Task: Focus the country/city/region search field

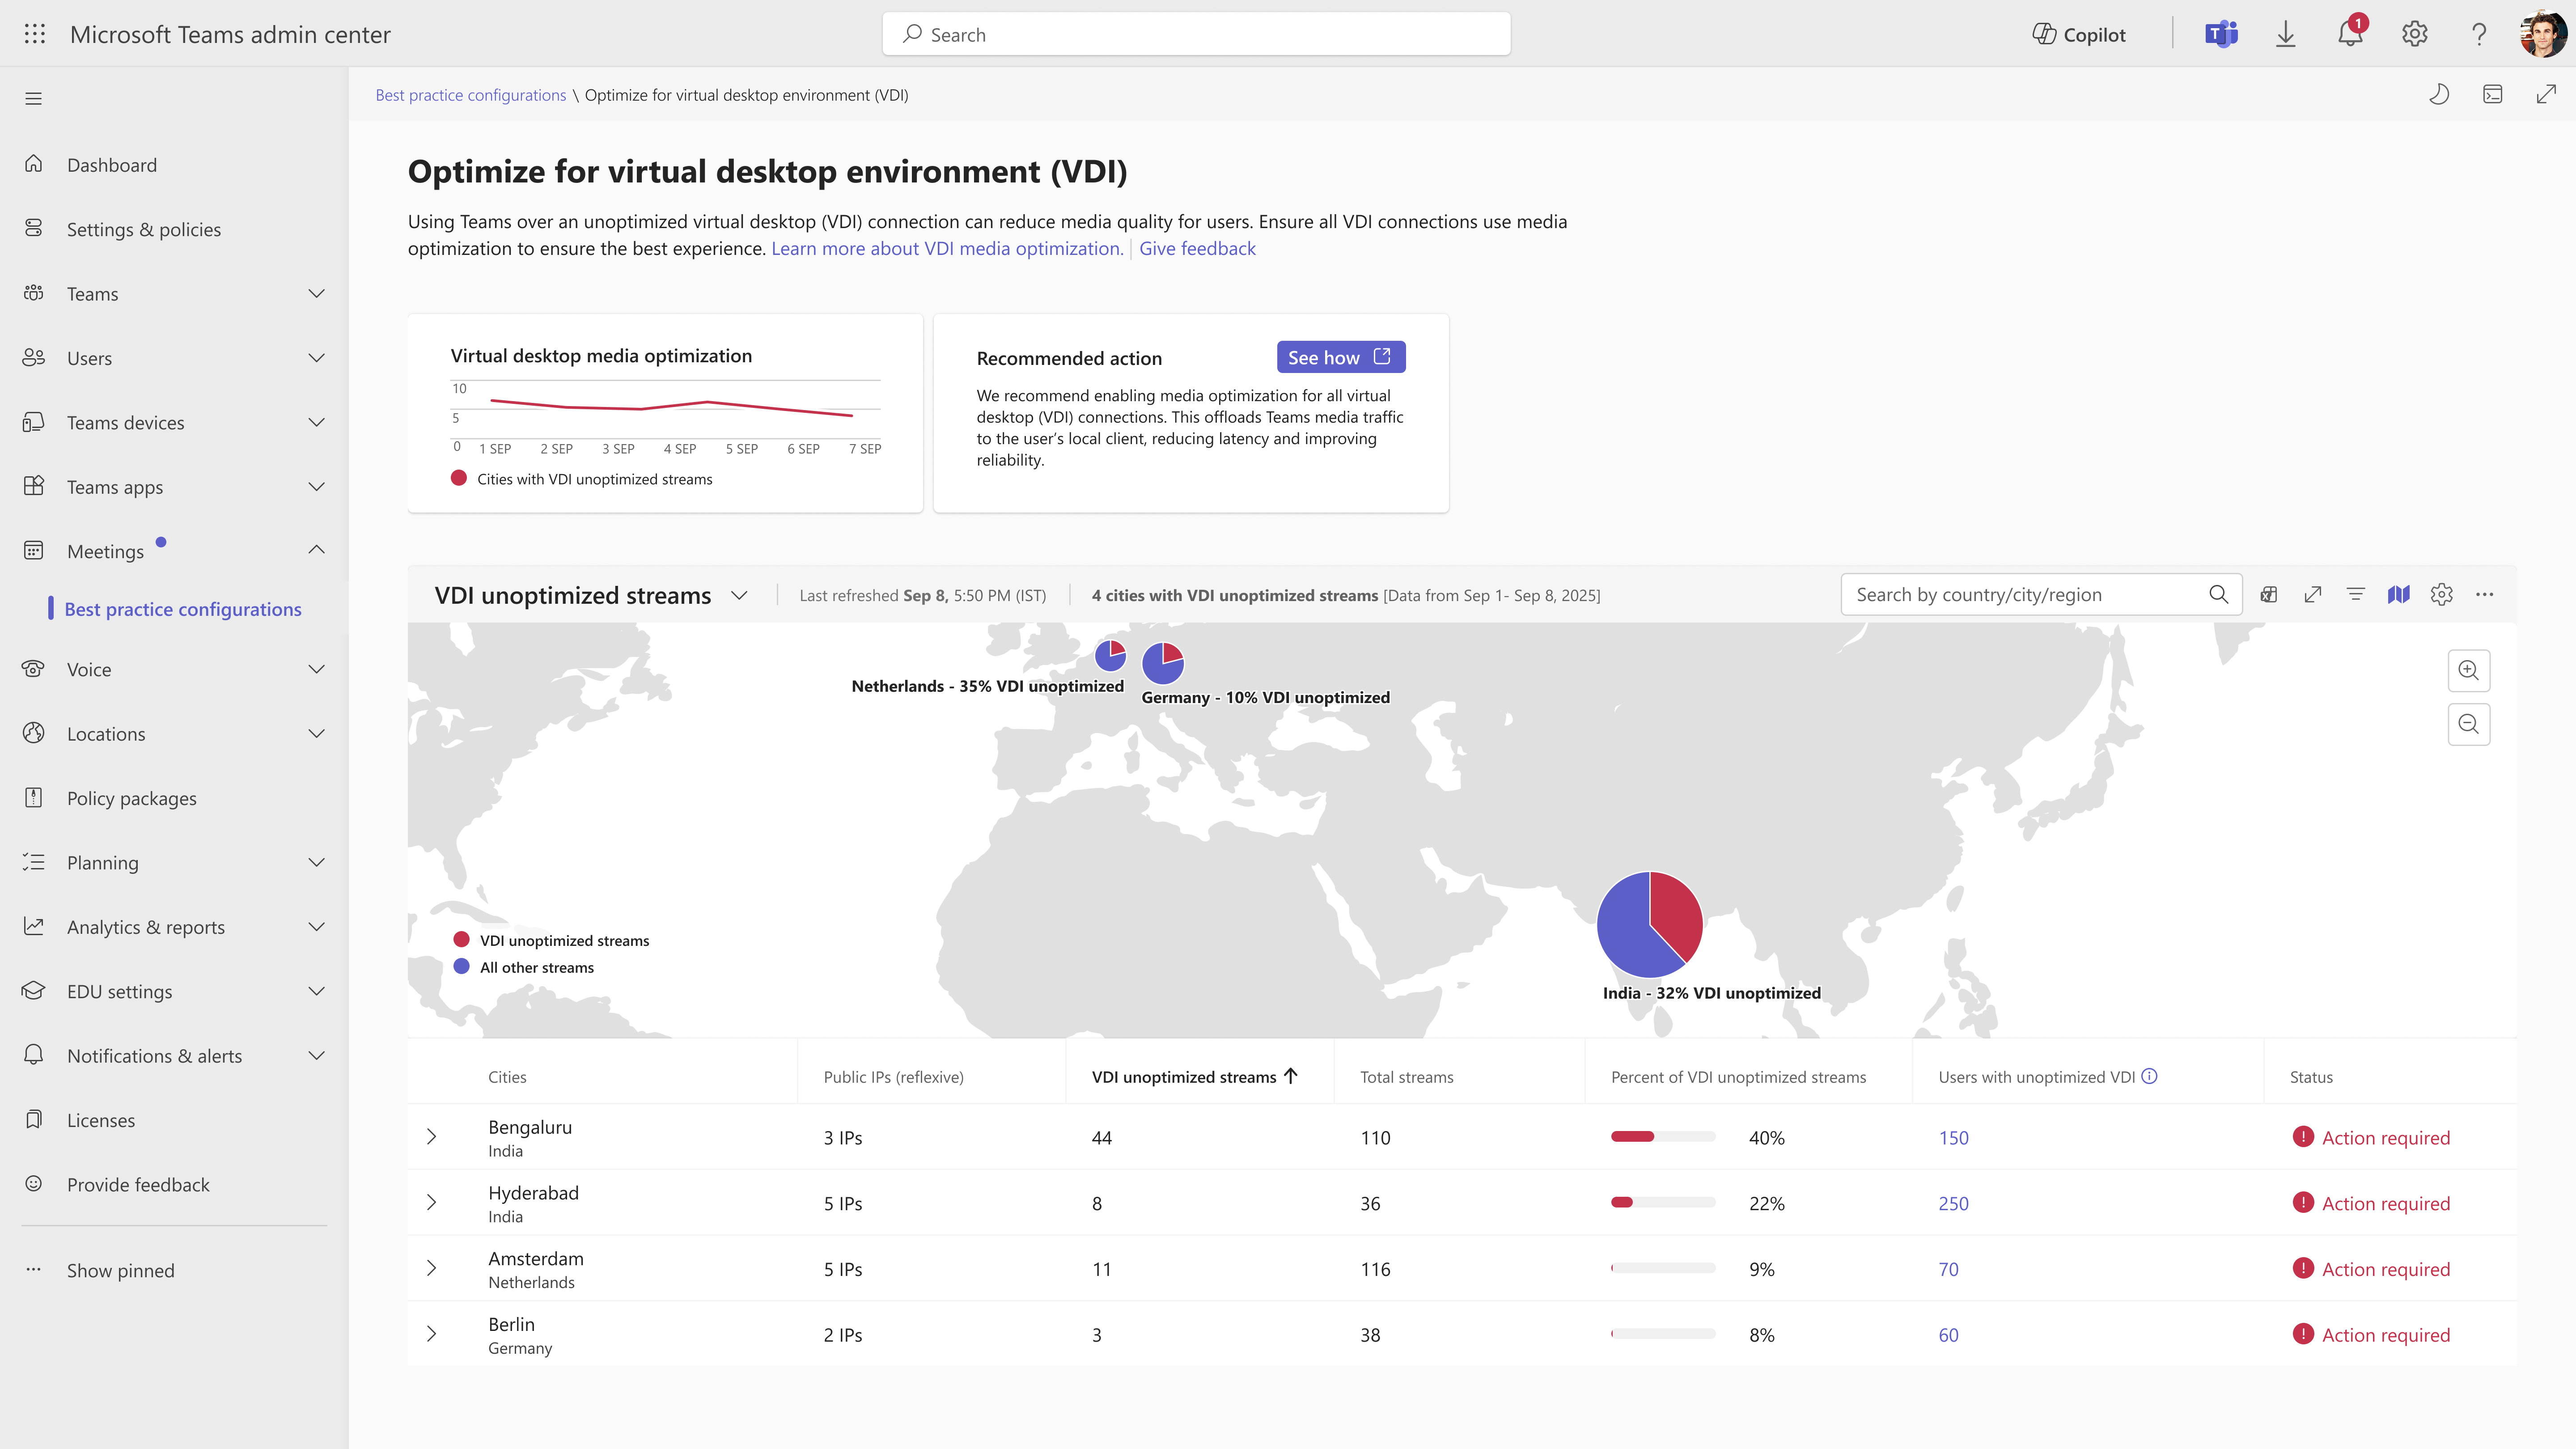Action: click(x=2025, y=595)
